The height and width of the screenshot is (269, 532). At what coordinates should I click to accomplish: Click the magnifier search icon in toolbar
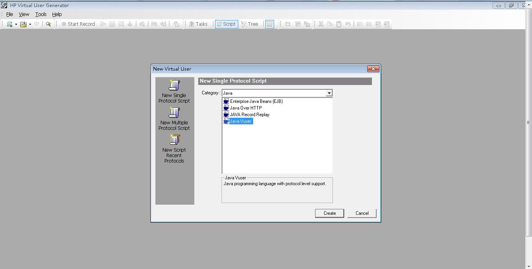click(x=49, y=24)
